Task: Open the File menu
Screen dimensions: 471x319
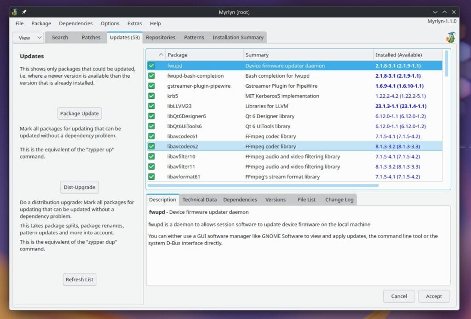Action: (x=19, y=23)
